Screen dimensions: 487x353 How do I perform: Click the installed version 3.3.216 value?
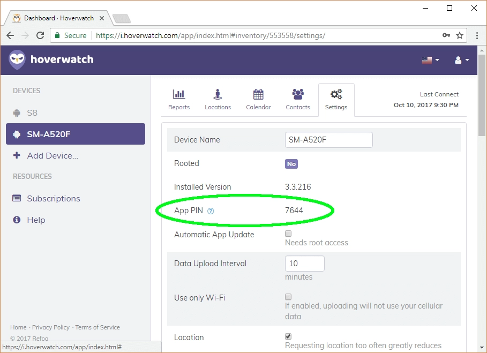coord(298,187)
